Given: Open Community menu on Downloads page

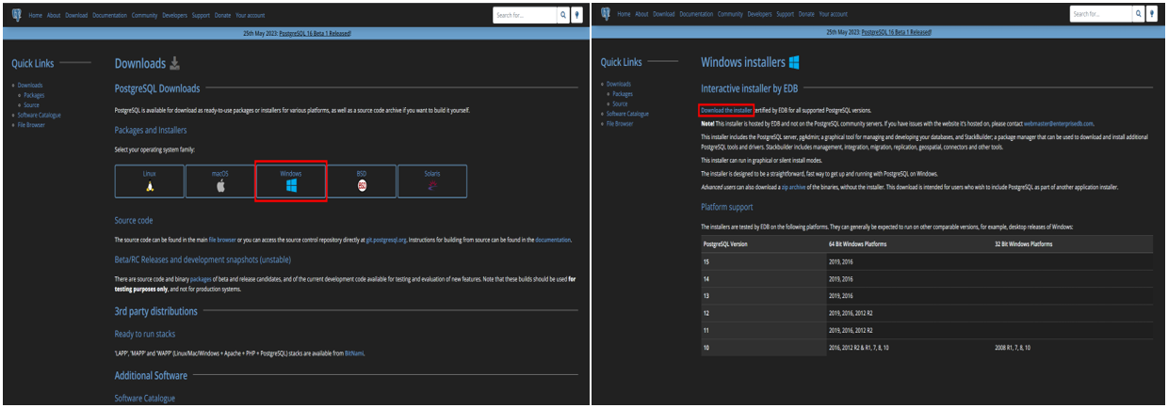Looking at the screenshot, I should (144, 15).
